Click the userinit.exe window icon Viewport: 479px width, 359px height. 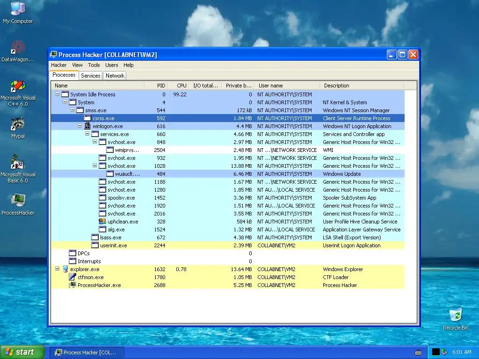coord(95,245)
